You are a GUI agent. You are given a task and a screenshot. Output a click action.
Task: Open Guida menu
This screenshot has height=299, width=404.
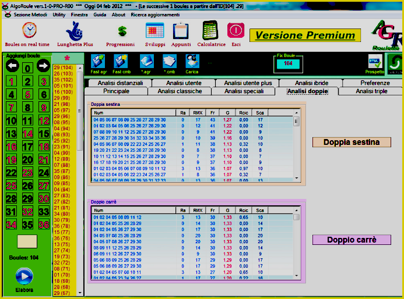[100, 15]
